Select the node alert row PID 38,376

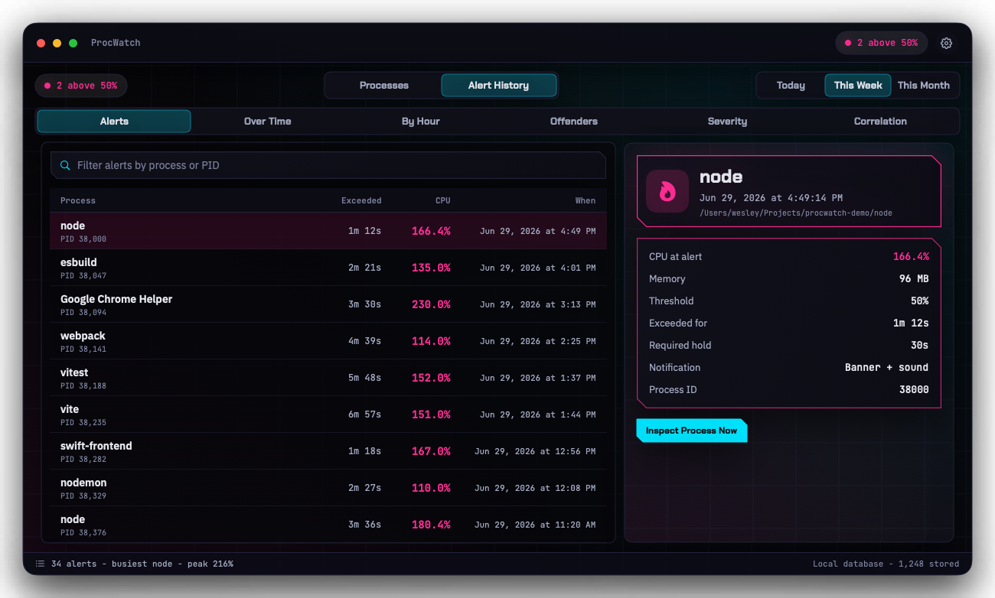pyautogui.click(x=328, y=525)
